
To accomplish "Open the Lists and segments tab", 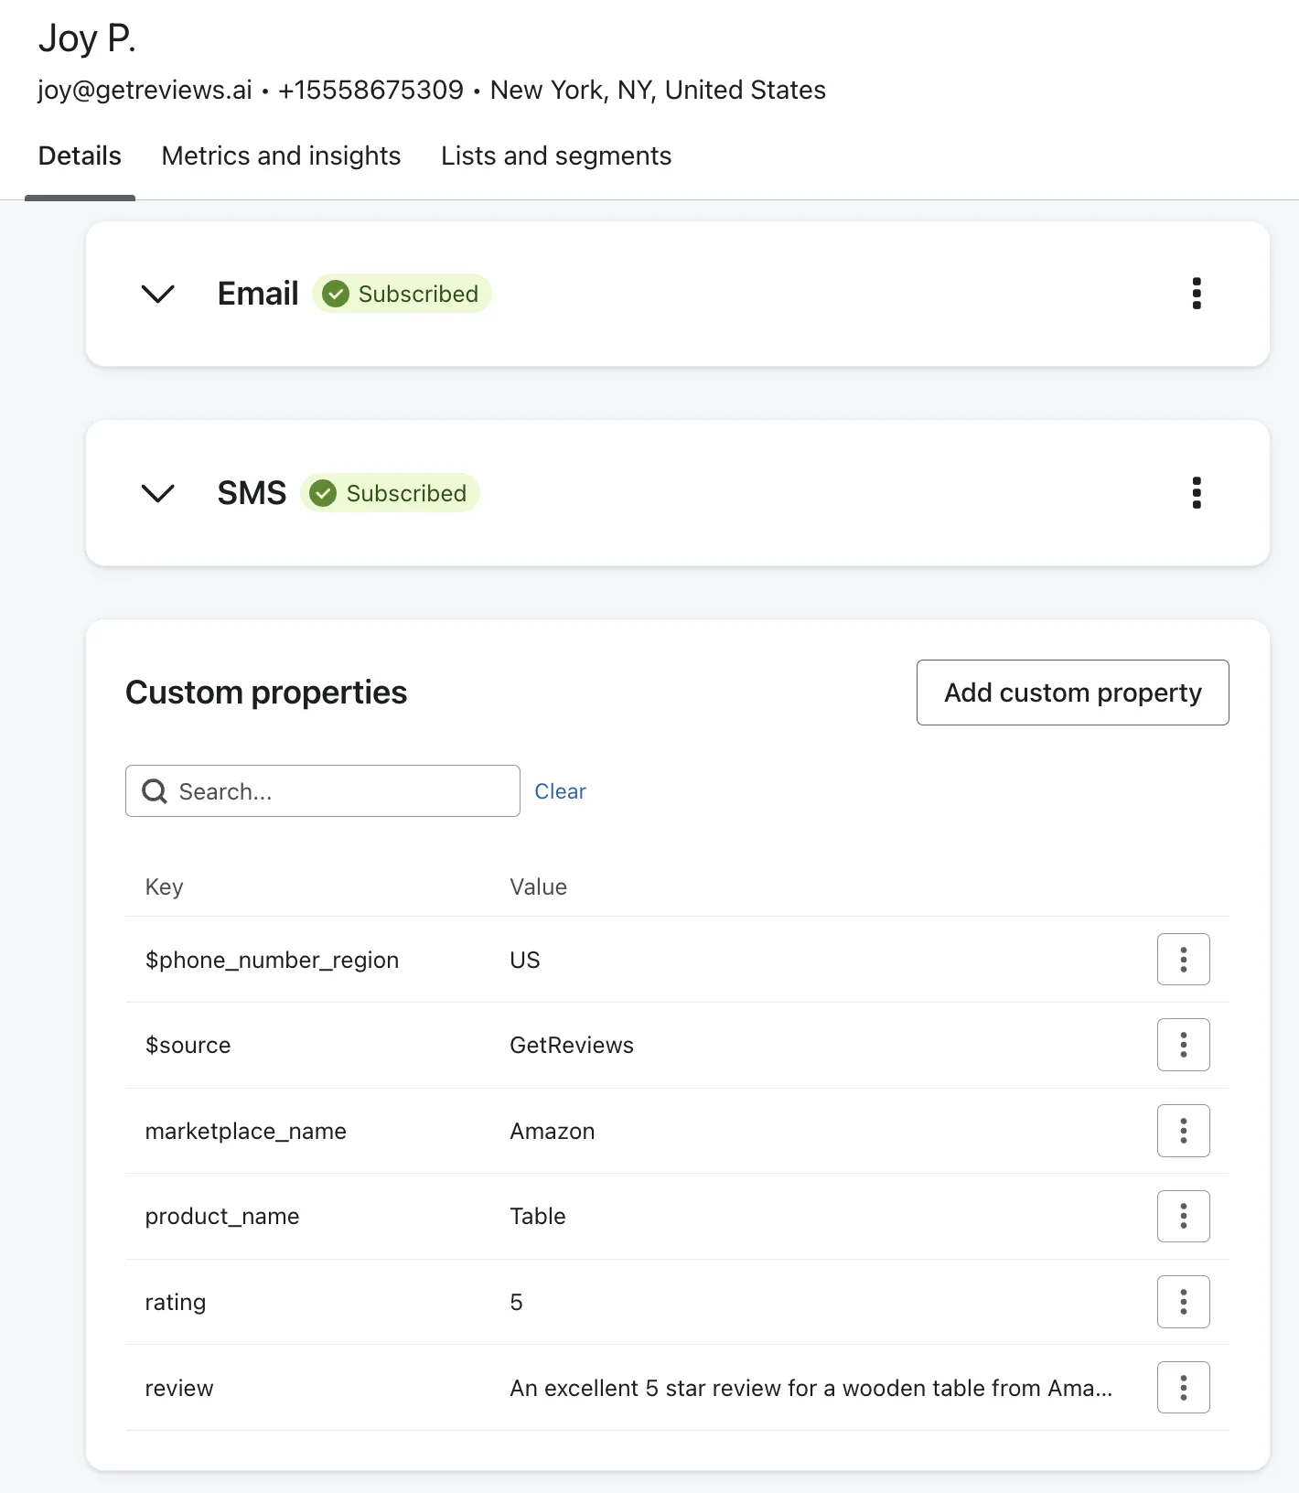I will 556,156.
